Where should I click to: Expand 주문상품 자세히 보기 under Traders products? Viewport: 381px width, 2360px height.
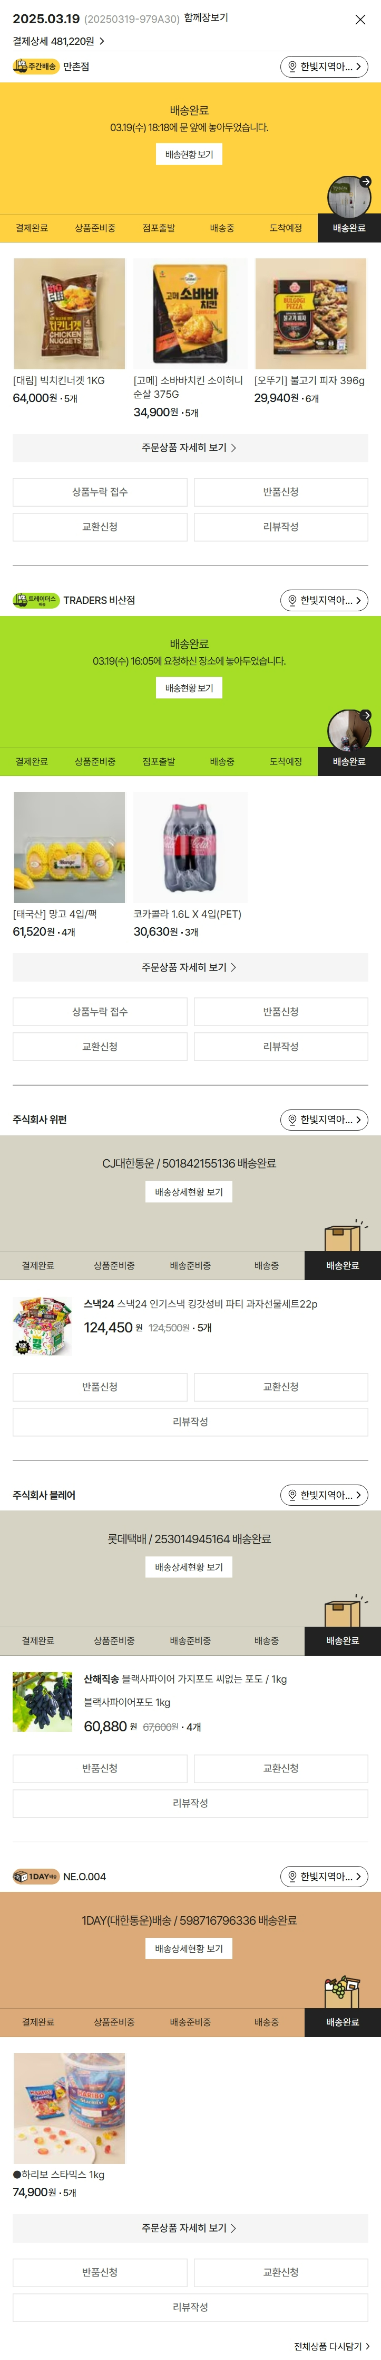pyautogui.click(x=189, y=967)
